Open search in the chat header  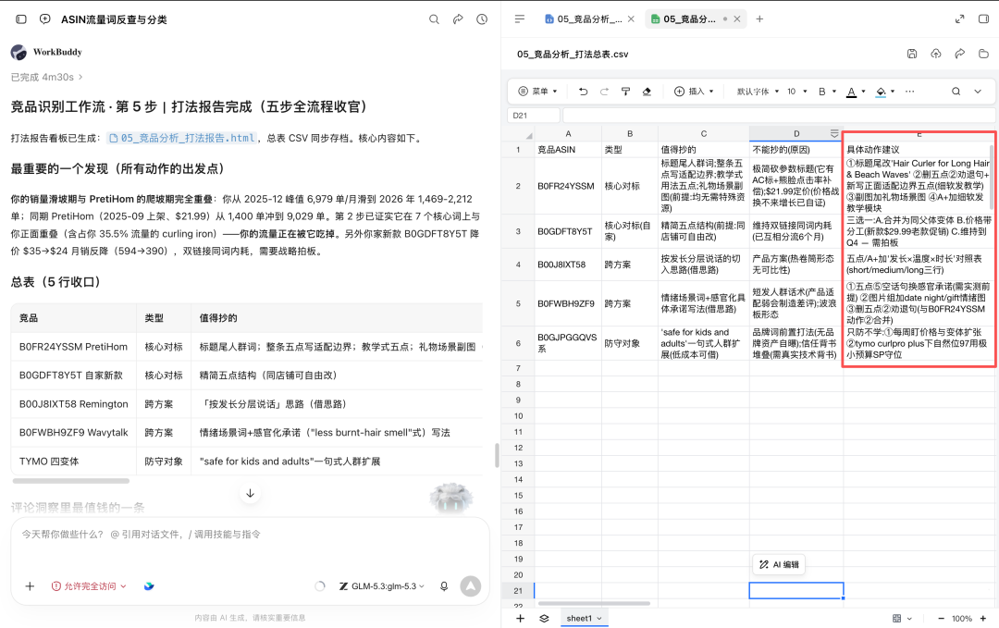tap(434, 19)
